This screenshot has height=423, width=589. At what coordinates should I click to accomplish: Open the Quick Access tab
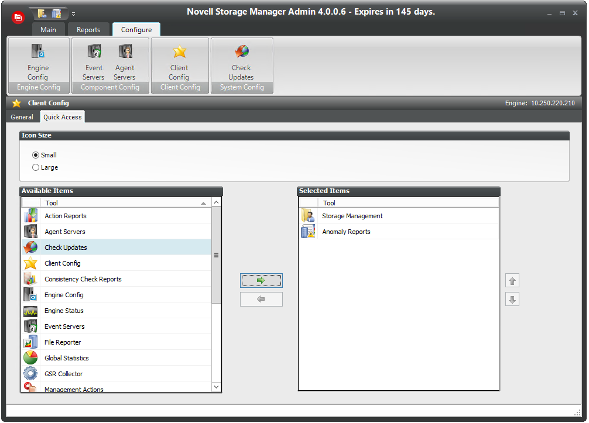[x=63, y=117]
